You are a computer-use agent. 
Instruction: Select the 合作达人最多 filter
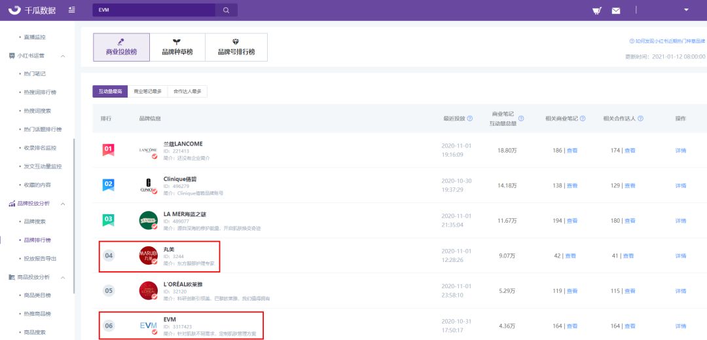coord(187,92)
